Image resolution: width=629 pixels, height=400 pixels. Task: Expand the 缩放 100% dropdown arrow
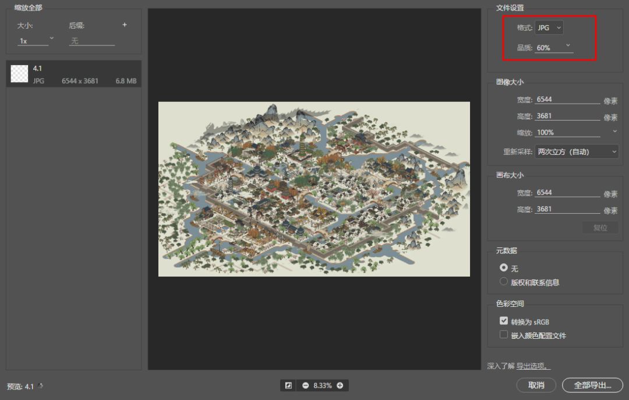coord(614,132)
